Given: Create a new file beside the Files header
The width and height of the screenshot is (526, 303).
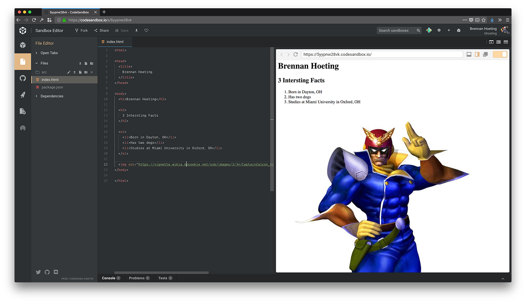Looking at the screenshot, I should [86, 63].
